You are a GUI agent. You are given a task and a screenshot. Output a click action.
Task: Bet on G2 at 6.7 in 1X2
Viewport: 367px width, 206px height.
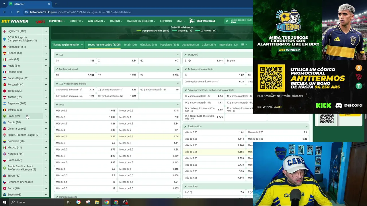click(x=159, y=61)
